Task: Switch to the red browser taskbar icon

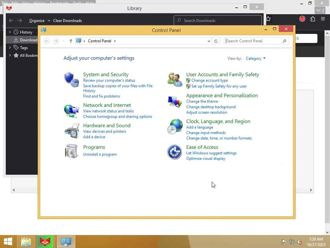Action: tap(45, 242)
